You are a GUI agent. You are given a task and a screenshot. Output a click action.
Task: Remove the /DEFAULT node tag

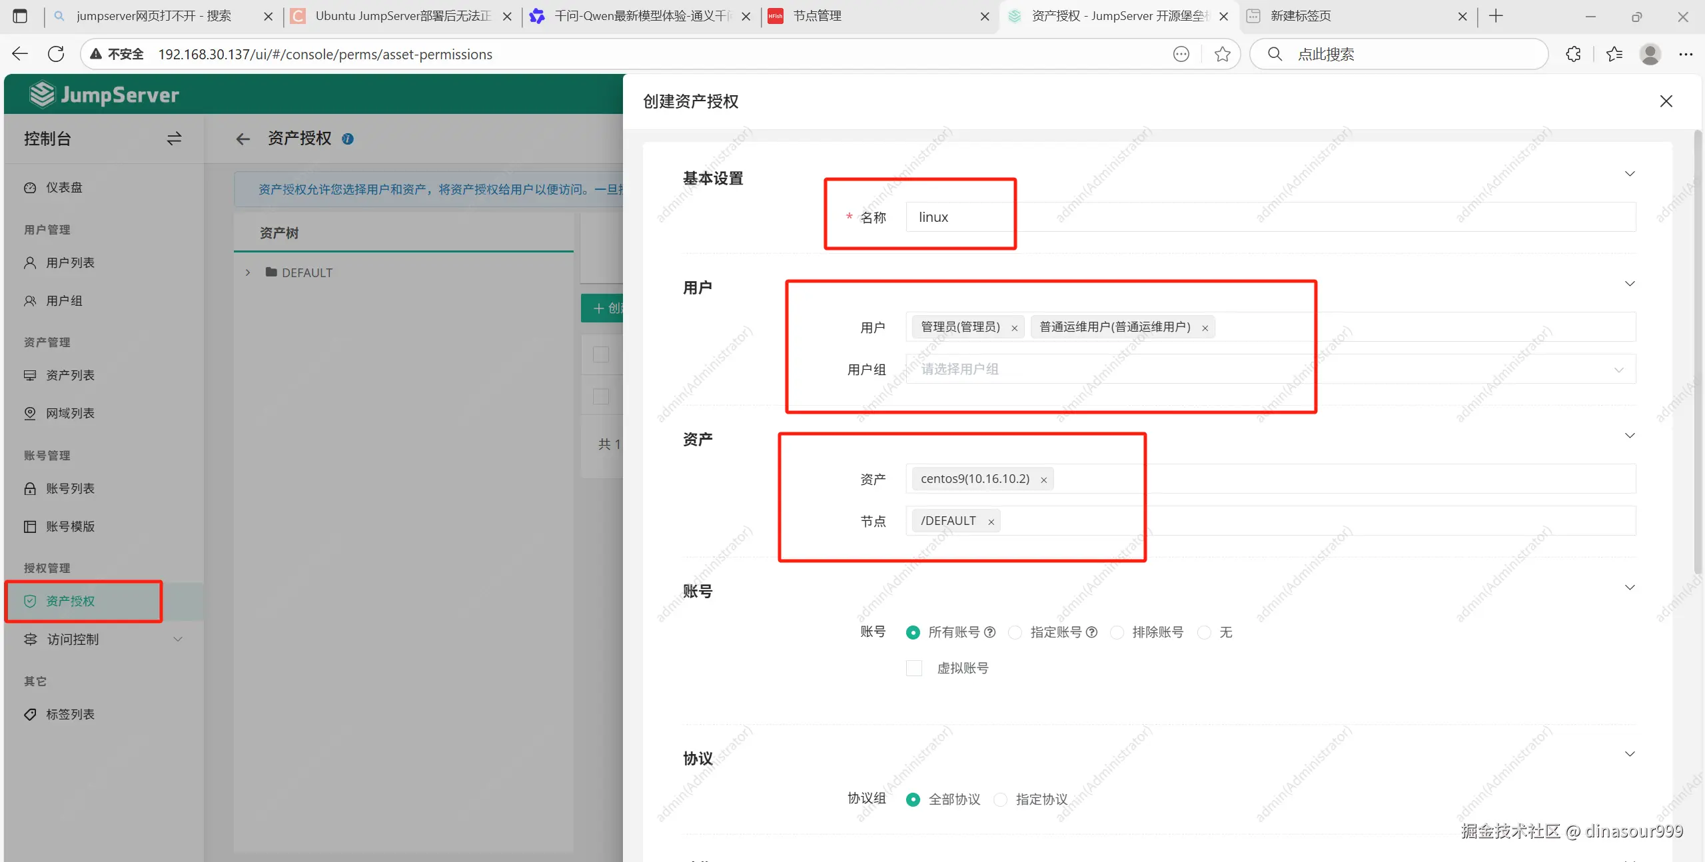[x=991, y=522]
